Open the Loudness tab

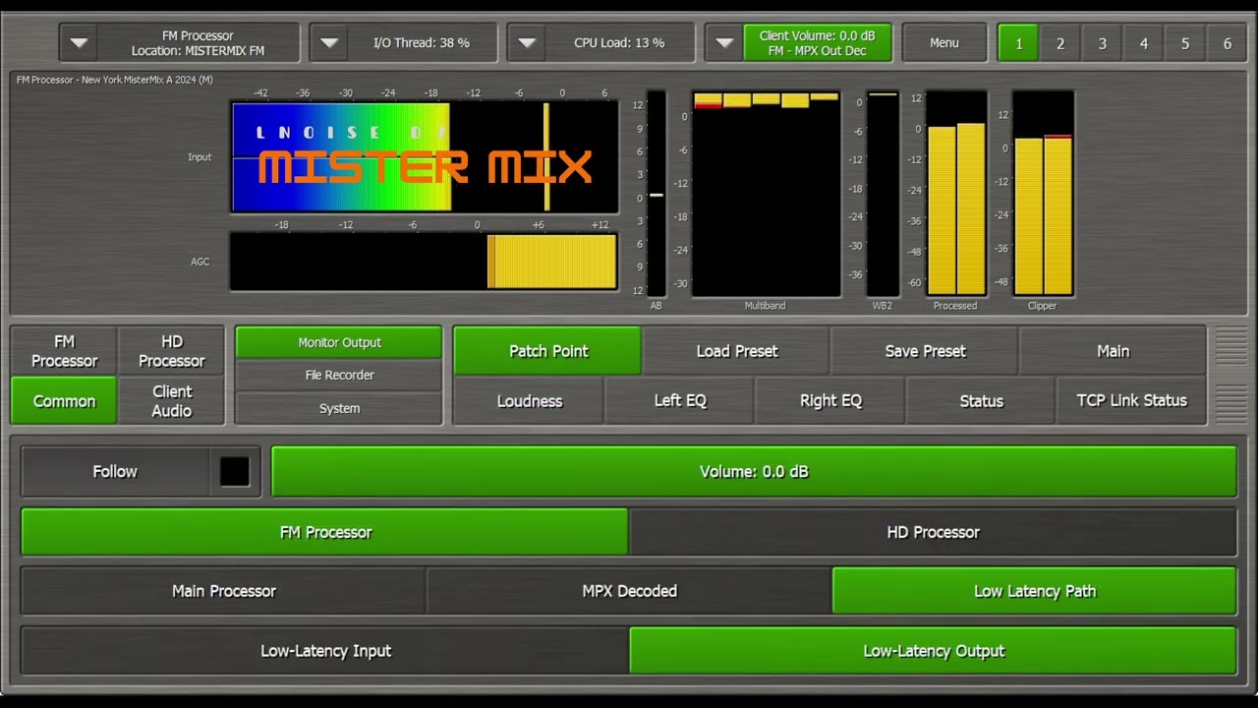pyautogui.click(x=530, y=401)
